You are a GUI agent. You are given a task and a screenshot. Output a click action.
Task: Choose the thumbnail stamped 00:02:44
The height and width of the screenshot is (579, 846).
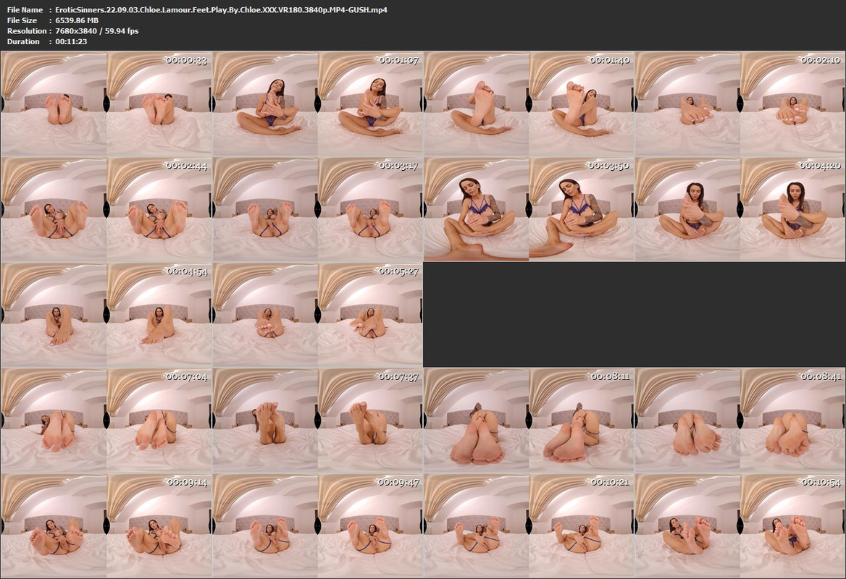pos(106,209)
